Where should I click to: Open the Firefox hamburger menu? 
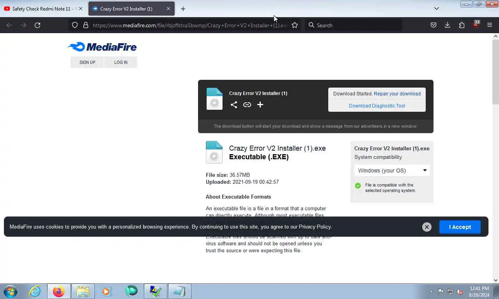point(490,25)
